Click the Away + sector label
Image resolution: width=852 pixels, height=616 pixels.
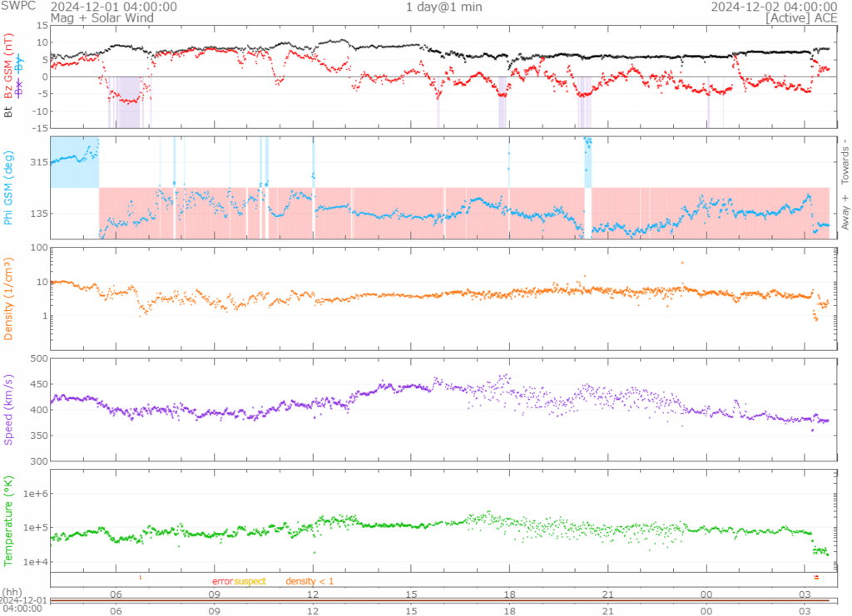point(845,212)
